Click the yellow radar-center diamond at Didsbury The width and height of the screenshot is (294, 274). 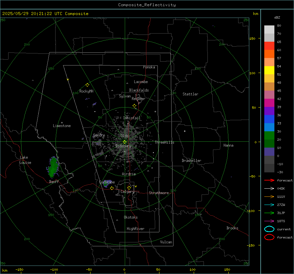(124, 142)
